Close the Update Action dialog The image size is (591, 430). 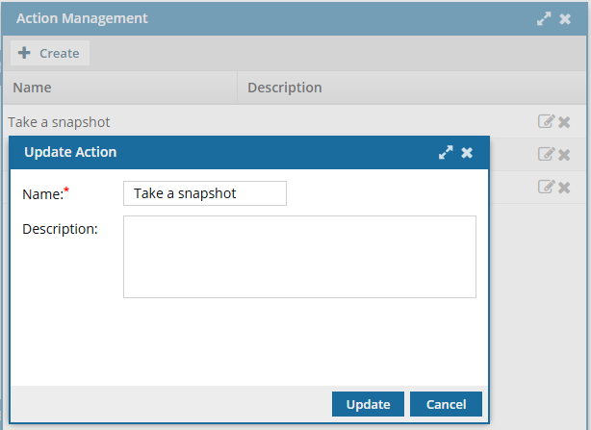pos(467,152)
